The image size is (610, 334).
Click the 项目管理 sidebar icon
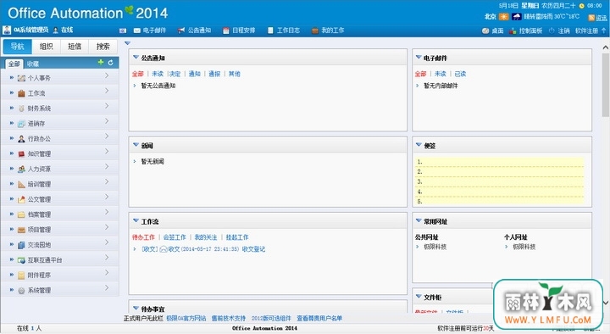(21, 230)
